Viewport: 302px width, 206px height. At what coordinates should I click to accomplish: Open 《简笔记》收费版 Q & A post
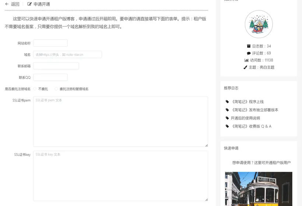(251, 126)
